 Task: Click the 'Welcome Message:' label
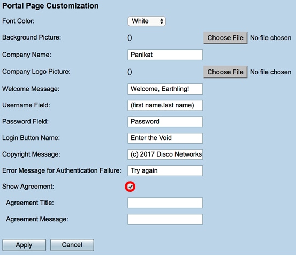point(31,89)
